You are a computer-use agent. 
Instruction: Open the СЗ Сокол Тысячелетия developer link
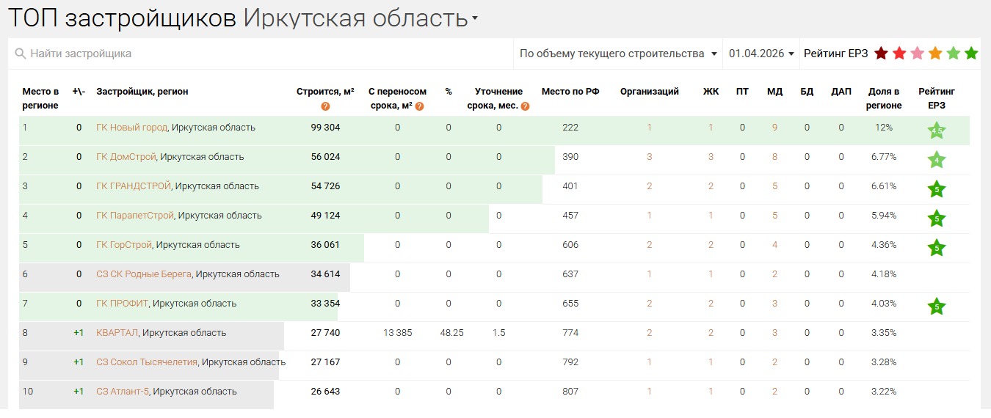click(x=147, y=362)
